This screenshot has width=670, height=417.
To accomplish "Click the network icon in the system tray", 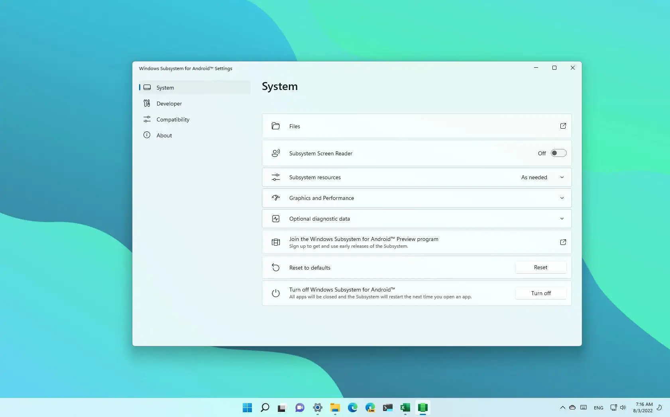I will [614, 407].
